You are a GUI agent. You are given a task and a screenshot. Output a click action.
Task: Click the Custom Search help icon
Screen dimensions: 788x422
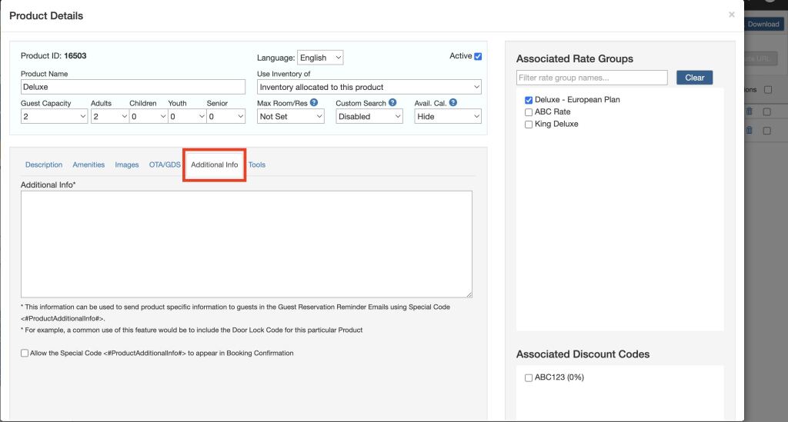[x=392, y=103]
